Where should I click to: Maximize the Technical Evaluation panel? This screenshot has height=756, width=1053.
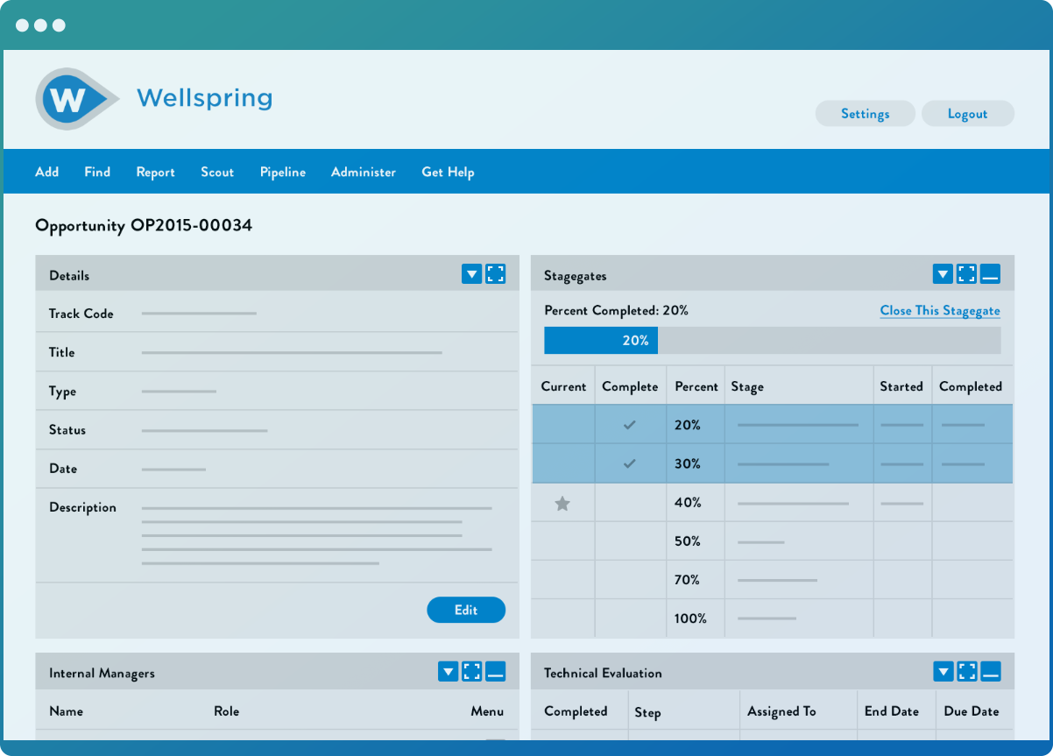(967, 672)
